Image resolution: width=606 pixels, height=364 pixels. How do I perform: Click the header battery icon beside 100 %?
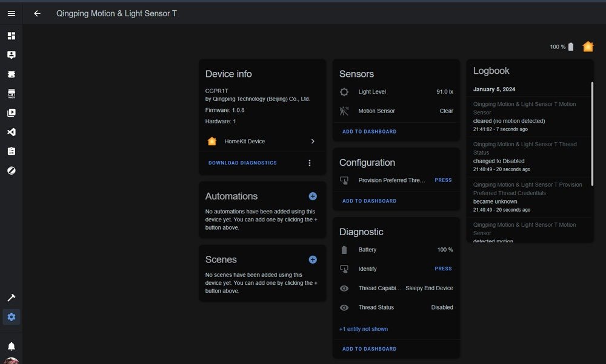571,47
